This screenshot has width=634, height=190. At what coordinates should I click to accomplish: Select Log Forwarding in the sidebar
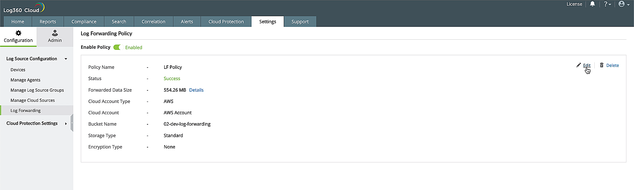tap(36, 110)
